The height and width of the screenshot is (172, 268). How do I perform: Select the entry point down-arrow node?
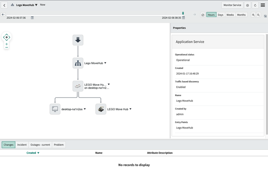[x=78, y=40]
